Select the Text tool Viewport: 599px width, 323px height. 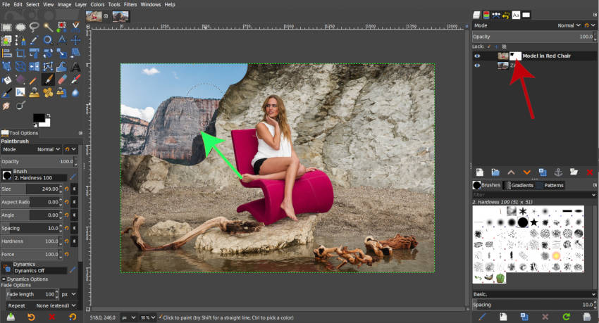[75, 66]
